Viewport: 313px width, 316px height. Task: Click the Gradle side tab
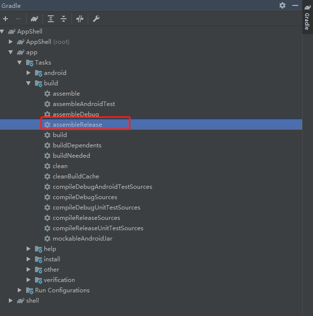(308, 17)
